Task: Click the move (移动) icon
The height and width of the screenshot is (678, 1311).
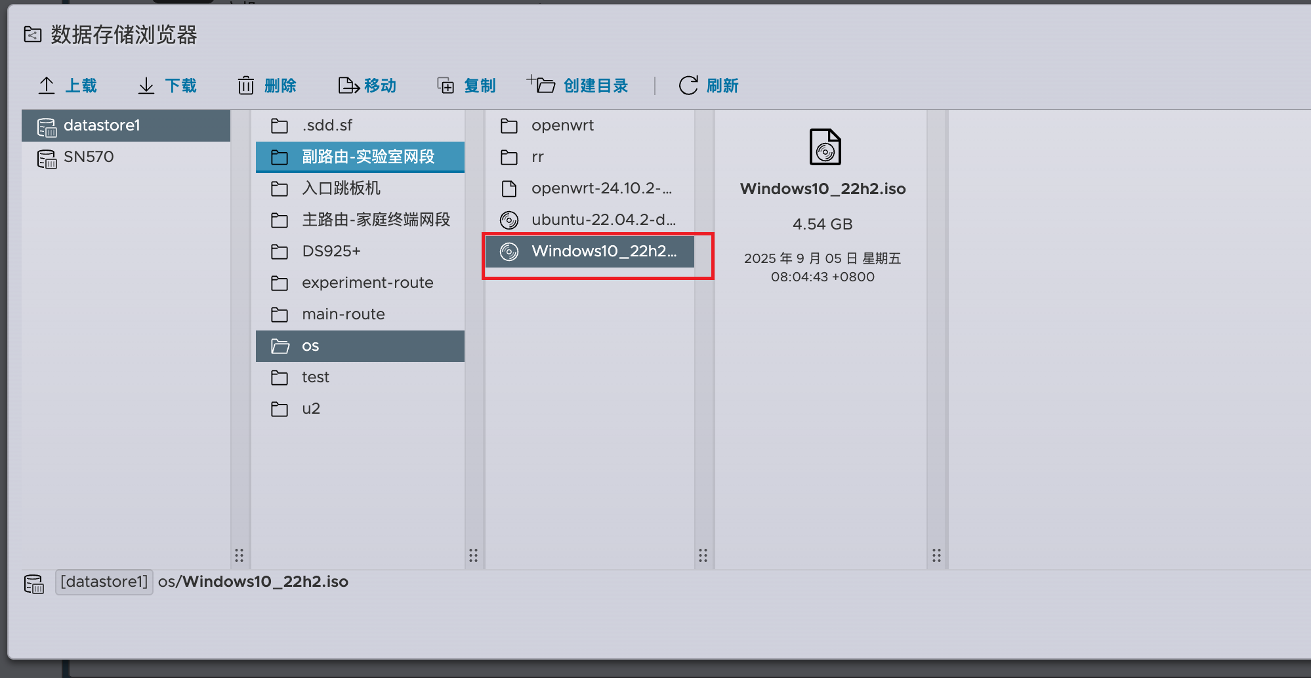Action: point(348,86)
